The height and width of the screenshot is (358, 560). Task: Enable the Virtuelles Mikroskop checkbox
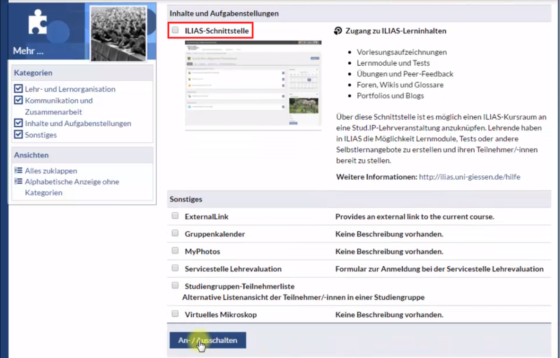click(x=175, y=314)
